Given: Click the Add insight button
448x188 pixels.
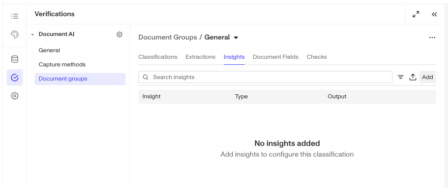Looking at the screenshot, I should click(x=428, y=77).
